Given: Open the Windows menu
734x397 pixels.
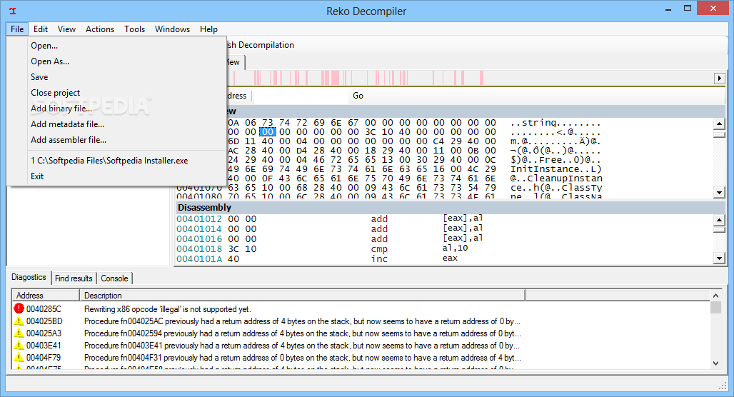Looking at the screenshot, I should tap(172, 29).
